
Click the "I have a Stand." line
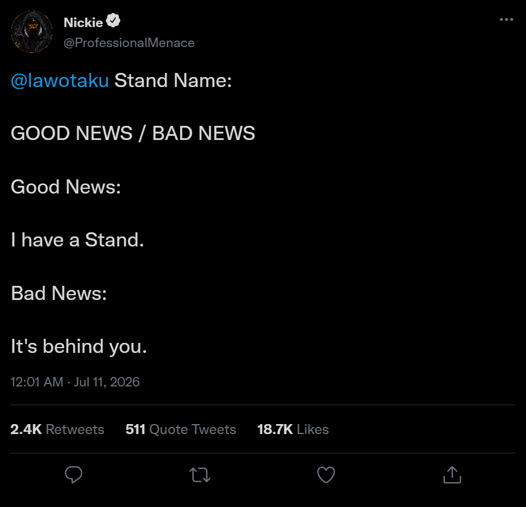78,240
